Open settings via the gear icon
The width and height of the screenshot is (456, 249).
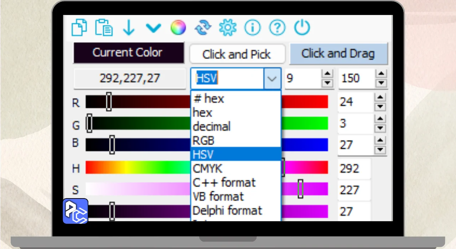[228, 28]
